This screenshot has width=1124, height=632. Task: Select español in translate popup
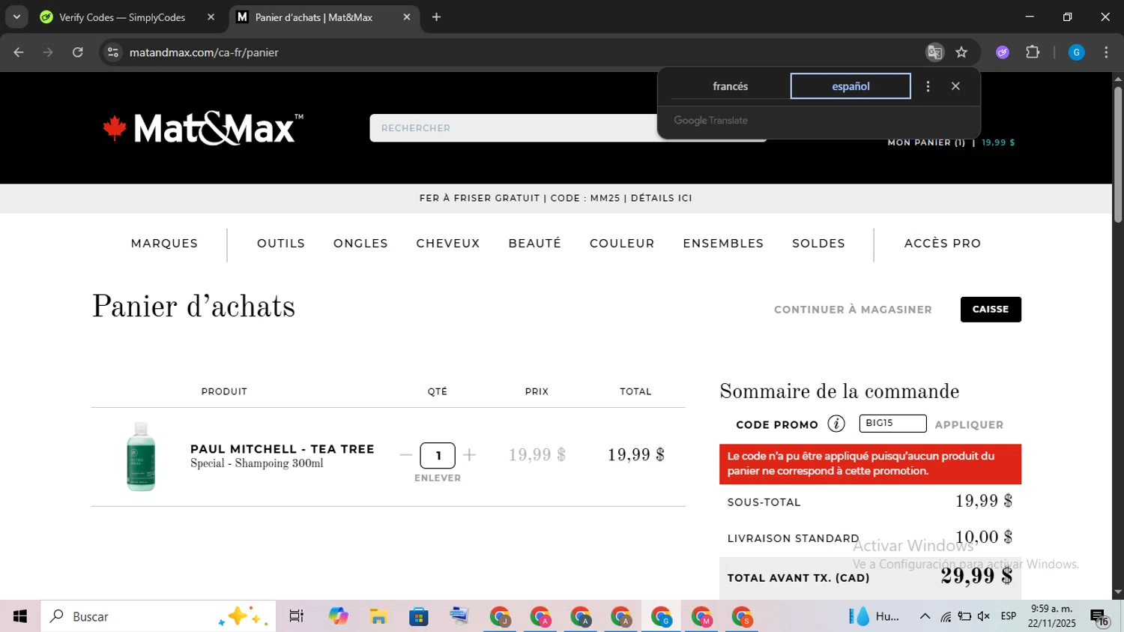coord(850,86)
